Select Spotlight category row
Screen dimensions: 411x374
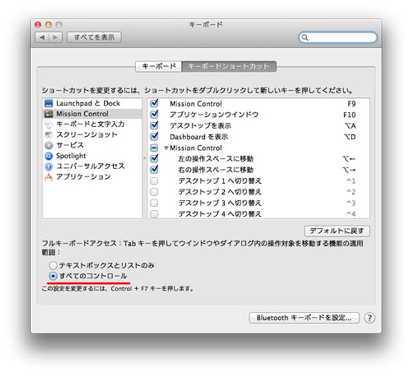[x=92, y=156]
